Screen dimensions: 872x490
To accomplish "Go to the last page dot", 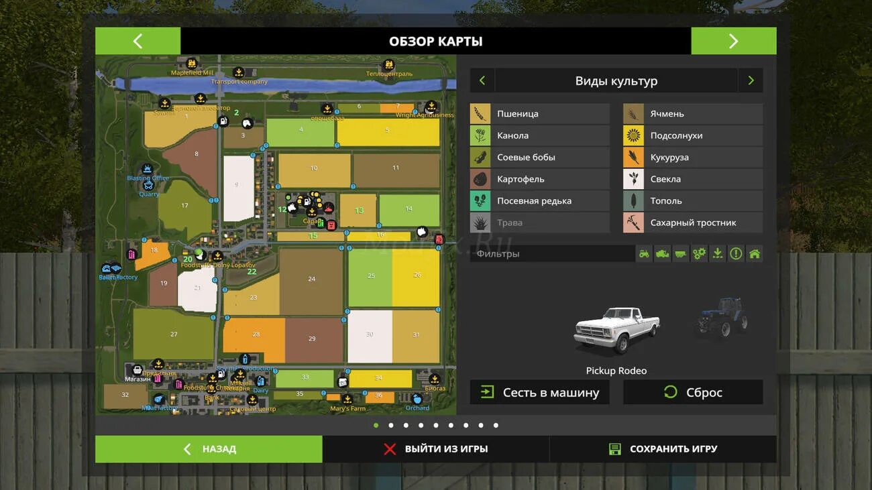I will [x=496, y=425].
